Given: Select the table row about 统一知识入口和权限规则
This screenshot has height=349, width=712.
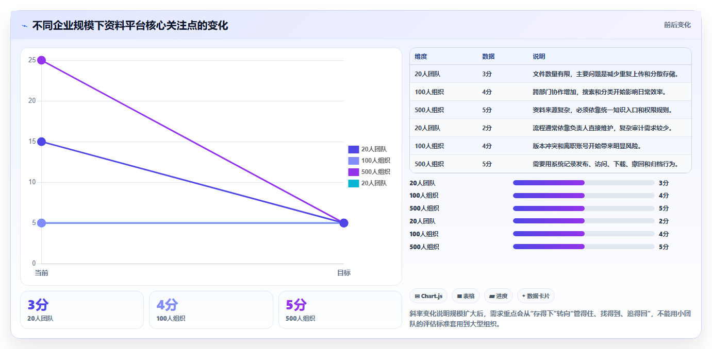Looking at the screenshot, I should pyautogui.click(x=550, y=110).
